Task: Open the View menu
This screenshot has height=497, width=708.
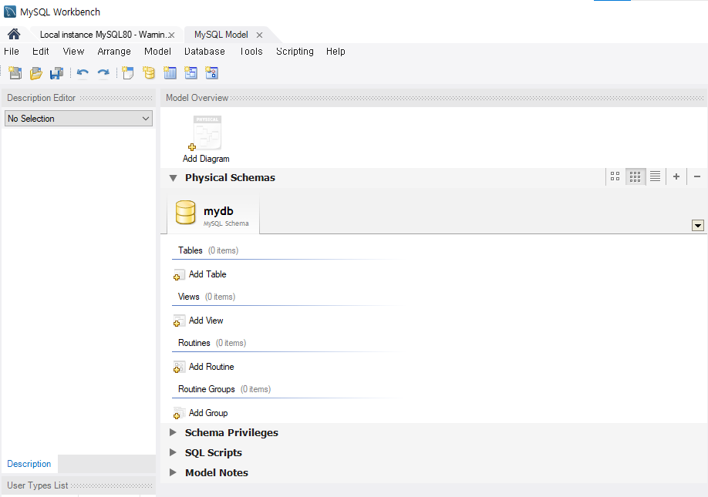Action: click(73, 52)
